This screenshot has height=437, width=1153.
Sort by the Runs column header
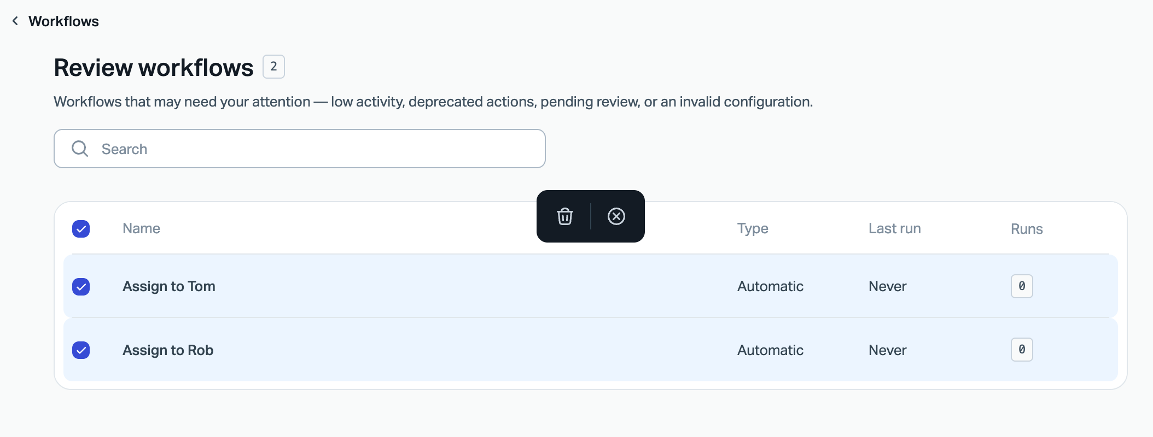coord(1027,229)
